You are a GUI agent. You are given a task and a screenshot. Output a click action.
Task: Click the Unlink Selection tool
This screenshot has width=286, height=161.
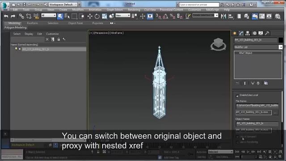tap(29, 16)
